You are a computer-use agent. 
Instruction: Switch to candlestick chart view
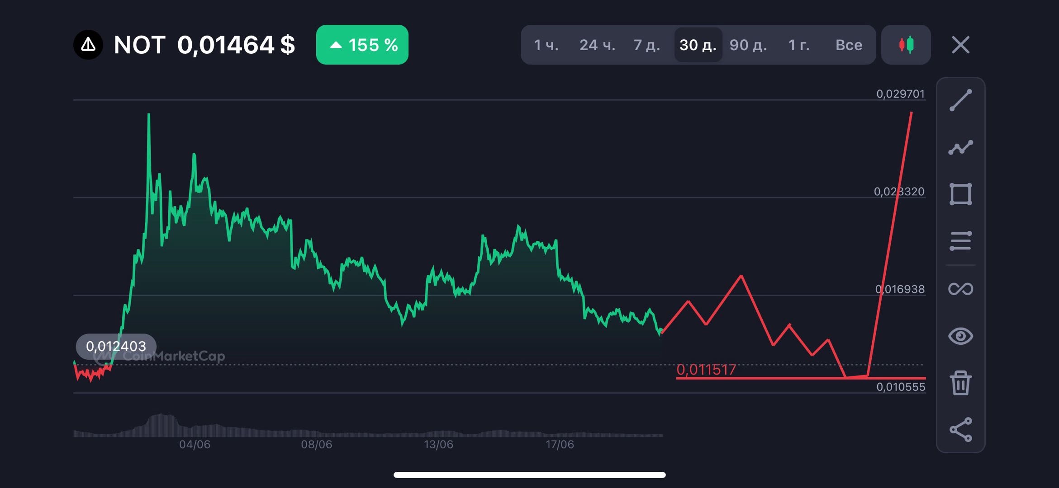[x=906, y=45]
